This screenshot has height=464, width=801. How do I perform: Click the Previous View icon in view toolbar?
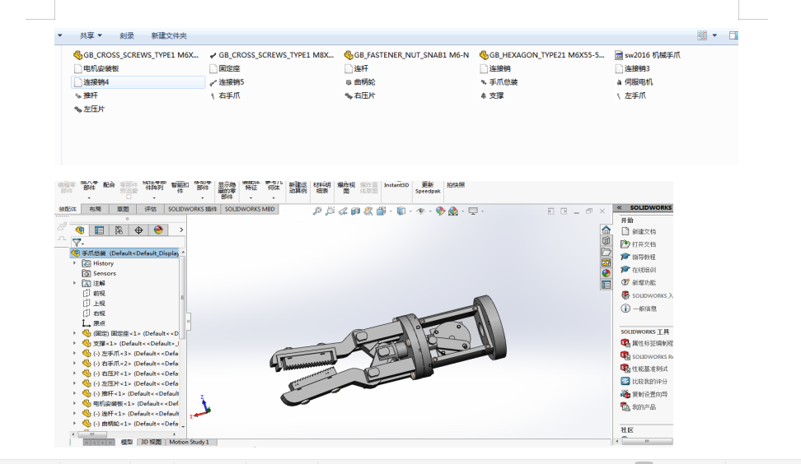343,211
